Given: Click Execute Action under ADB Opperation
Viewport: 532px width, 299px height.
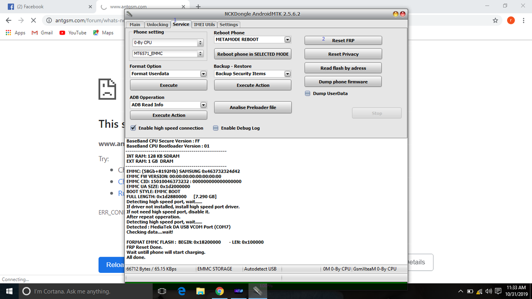Looking at the screenshot, I should click(169, 115).
